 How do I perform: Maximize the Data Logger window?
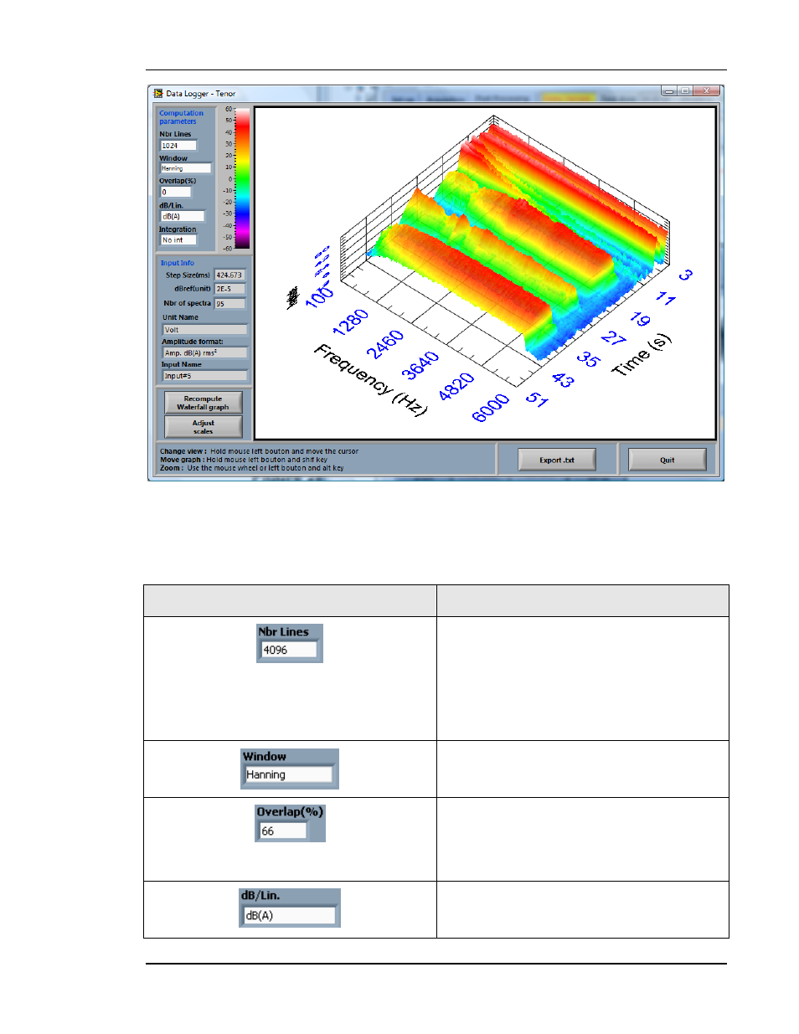point(684,90)
